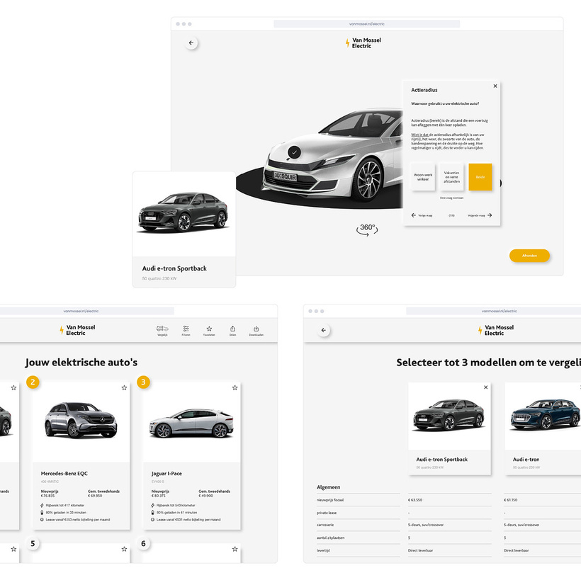Close the Actieradius question panel
The width and height of the screenshot is (581, 580).
[495, 86]
